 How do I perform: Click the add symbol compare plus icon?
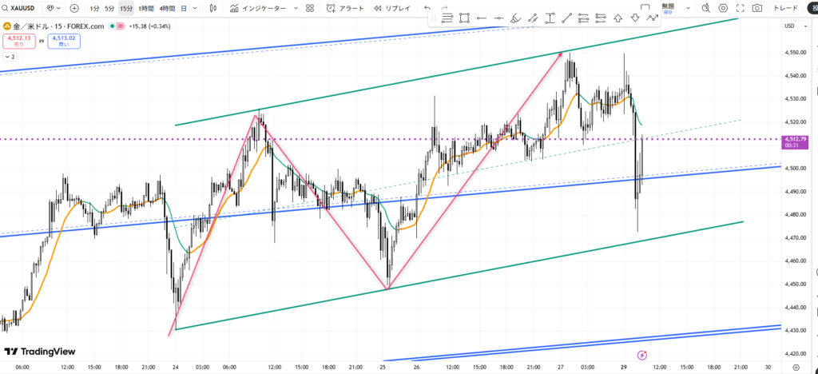(74, 8)
